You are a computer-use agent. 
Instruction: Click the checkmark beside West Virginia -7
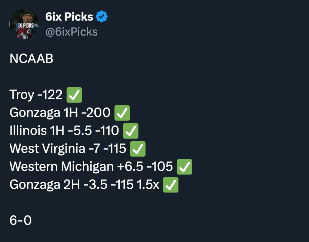pyautogui.click(x=138, y=149)
